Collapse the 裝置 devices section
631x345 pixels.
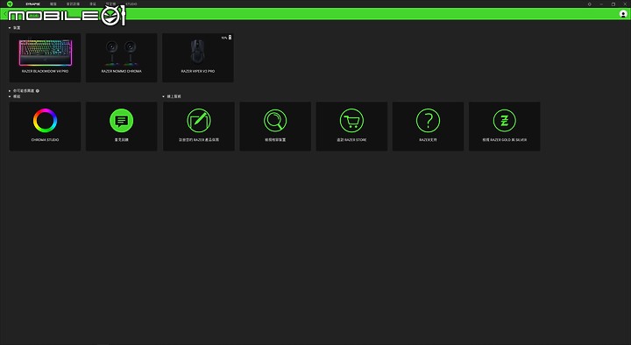point(10,28)
